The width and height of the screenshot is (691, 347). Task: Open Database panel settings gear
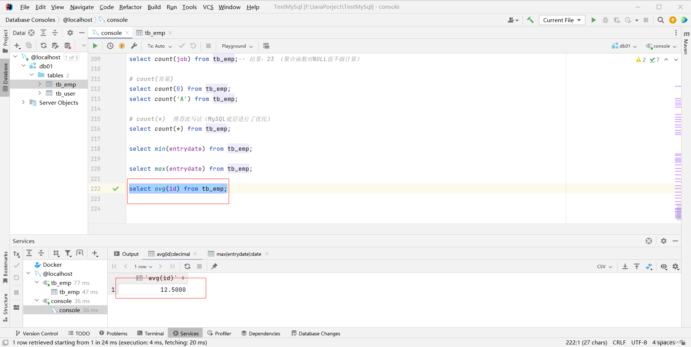(70, 33)
